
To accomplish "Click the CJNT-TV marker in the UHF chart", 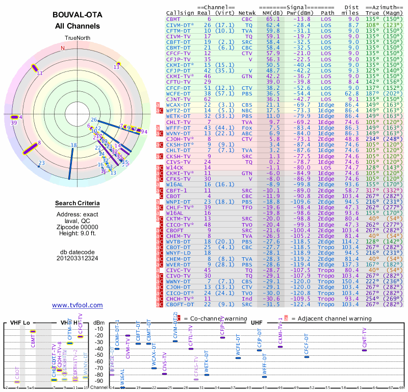I will [364, 350].
